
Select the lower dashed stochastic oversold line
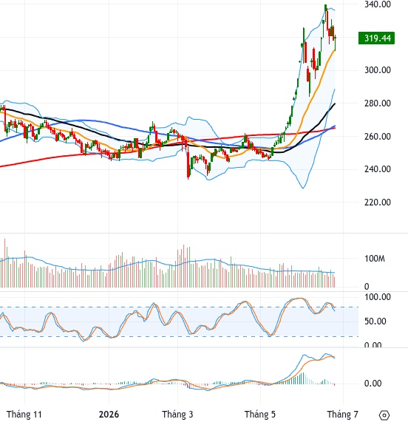[x=180, y=336]
